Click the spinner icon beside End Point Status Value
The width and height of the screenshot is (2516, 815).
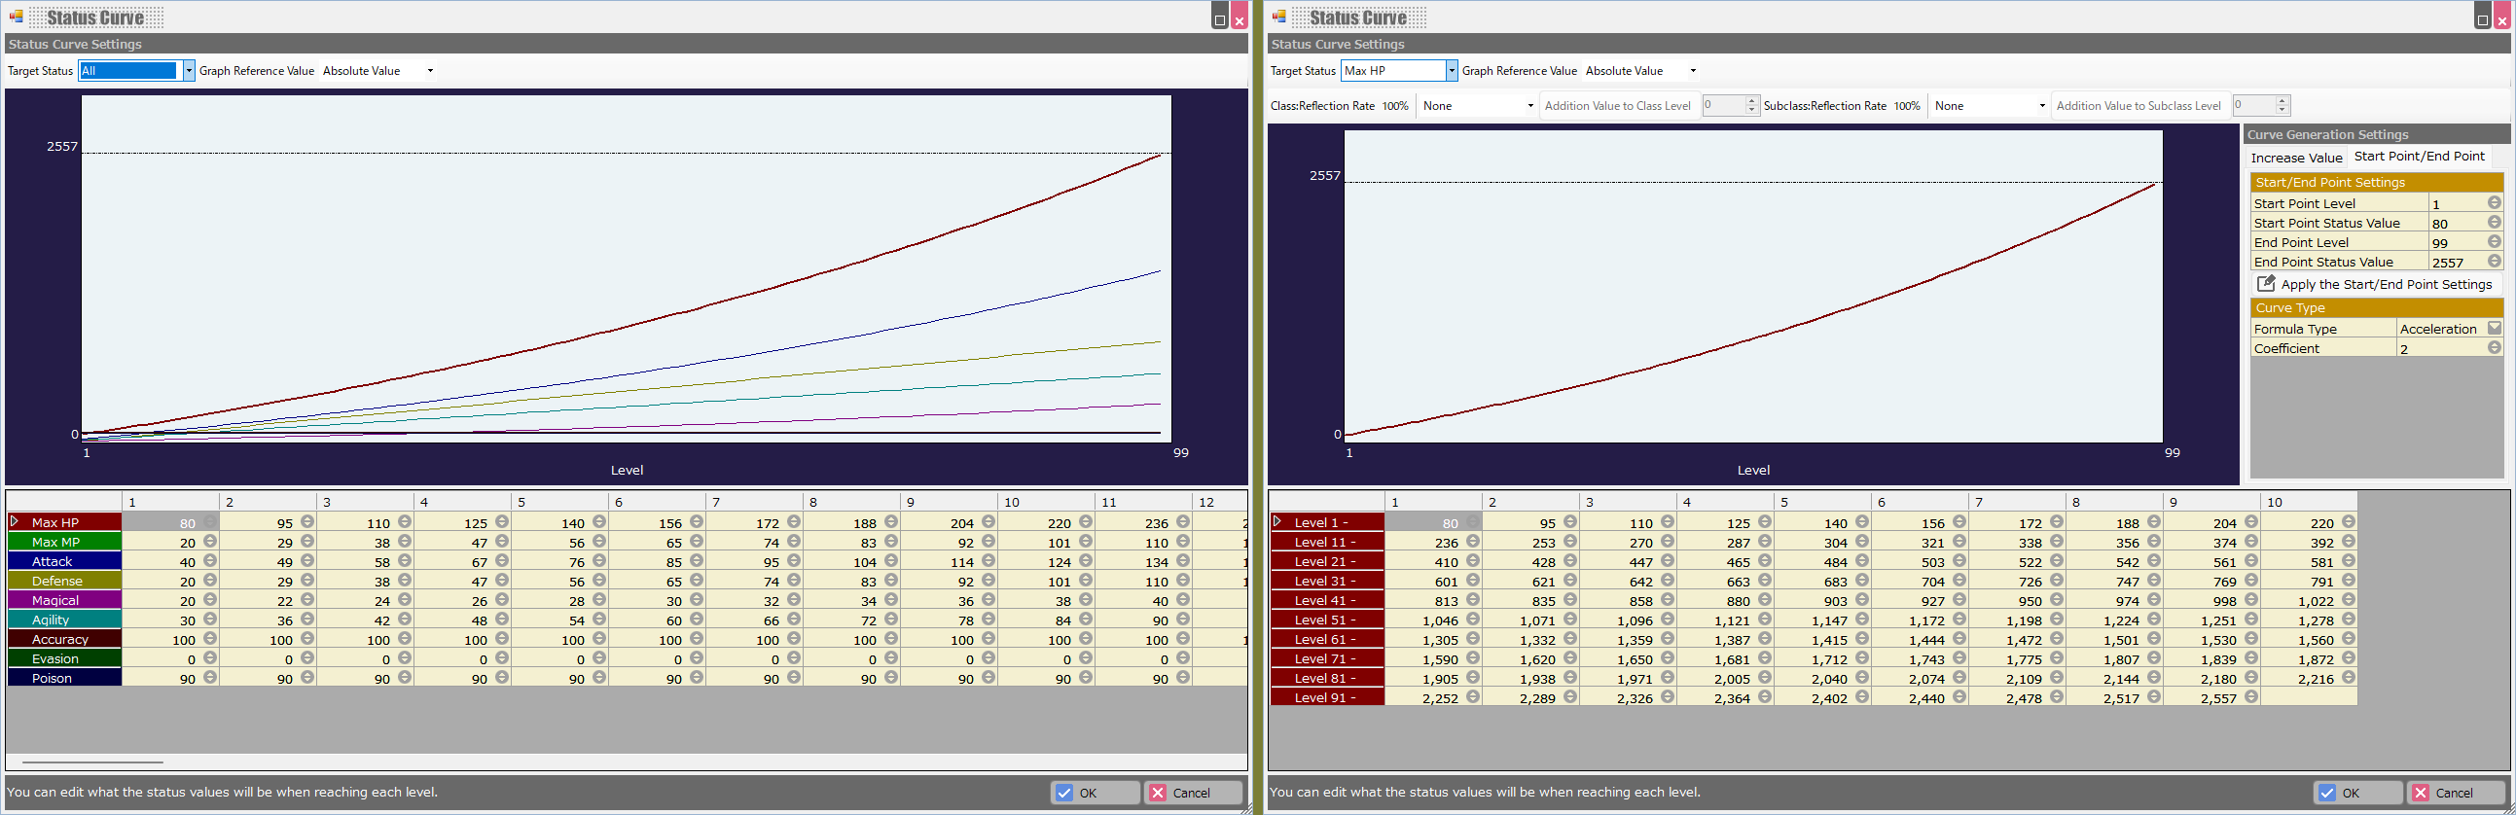(x=2494, y=262)
